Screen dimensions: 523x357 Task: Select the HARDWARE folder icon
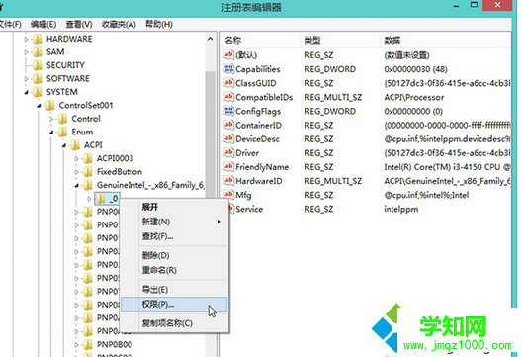pos(38,39)
